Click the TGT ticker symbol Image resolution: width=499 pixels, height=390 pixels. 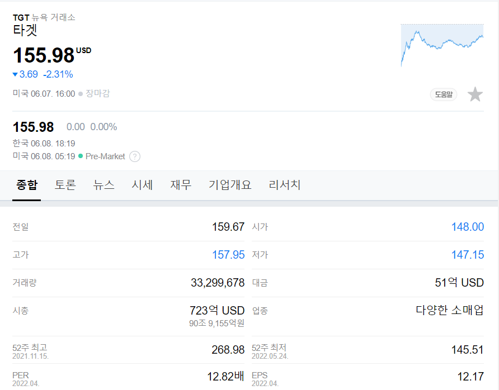pyautogui.click(x=21, y=17)
